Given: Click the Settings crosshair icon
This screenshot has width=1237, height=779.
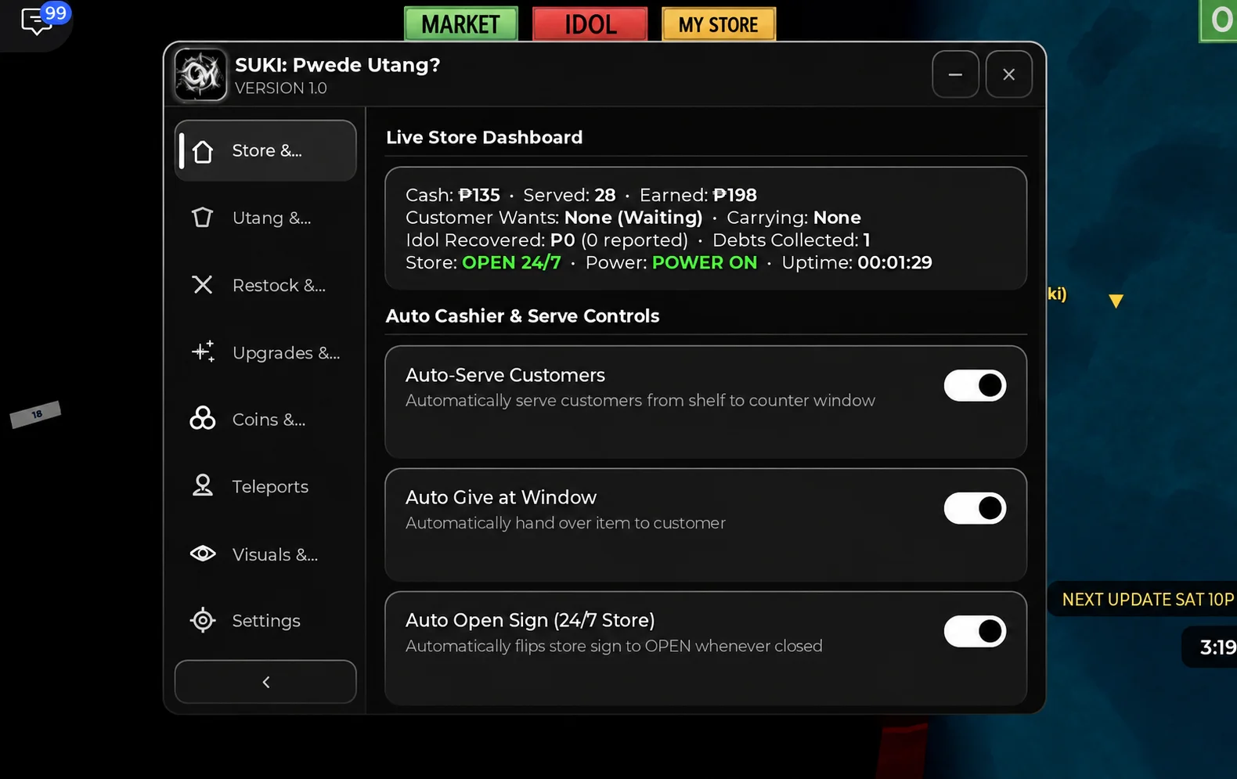Looking at the screenshot, I should pos(203,620).
